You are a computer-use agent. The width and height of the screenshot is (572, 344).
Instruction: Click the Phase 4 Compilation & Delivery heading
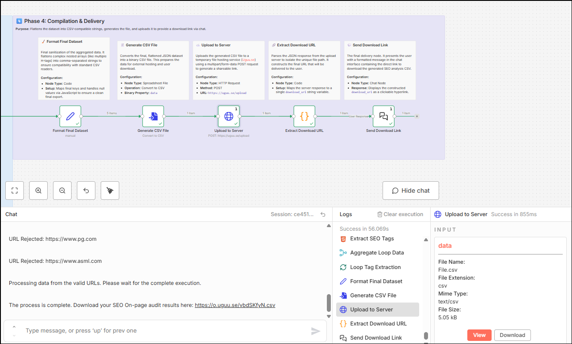point(64,21)
